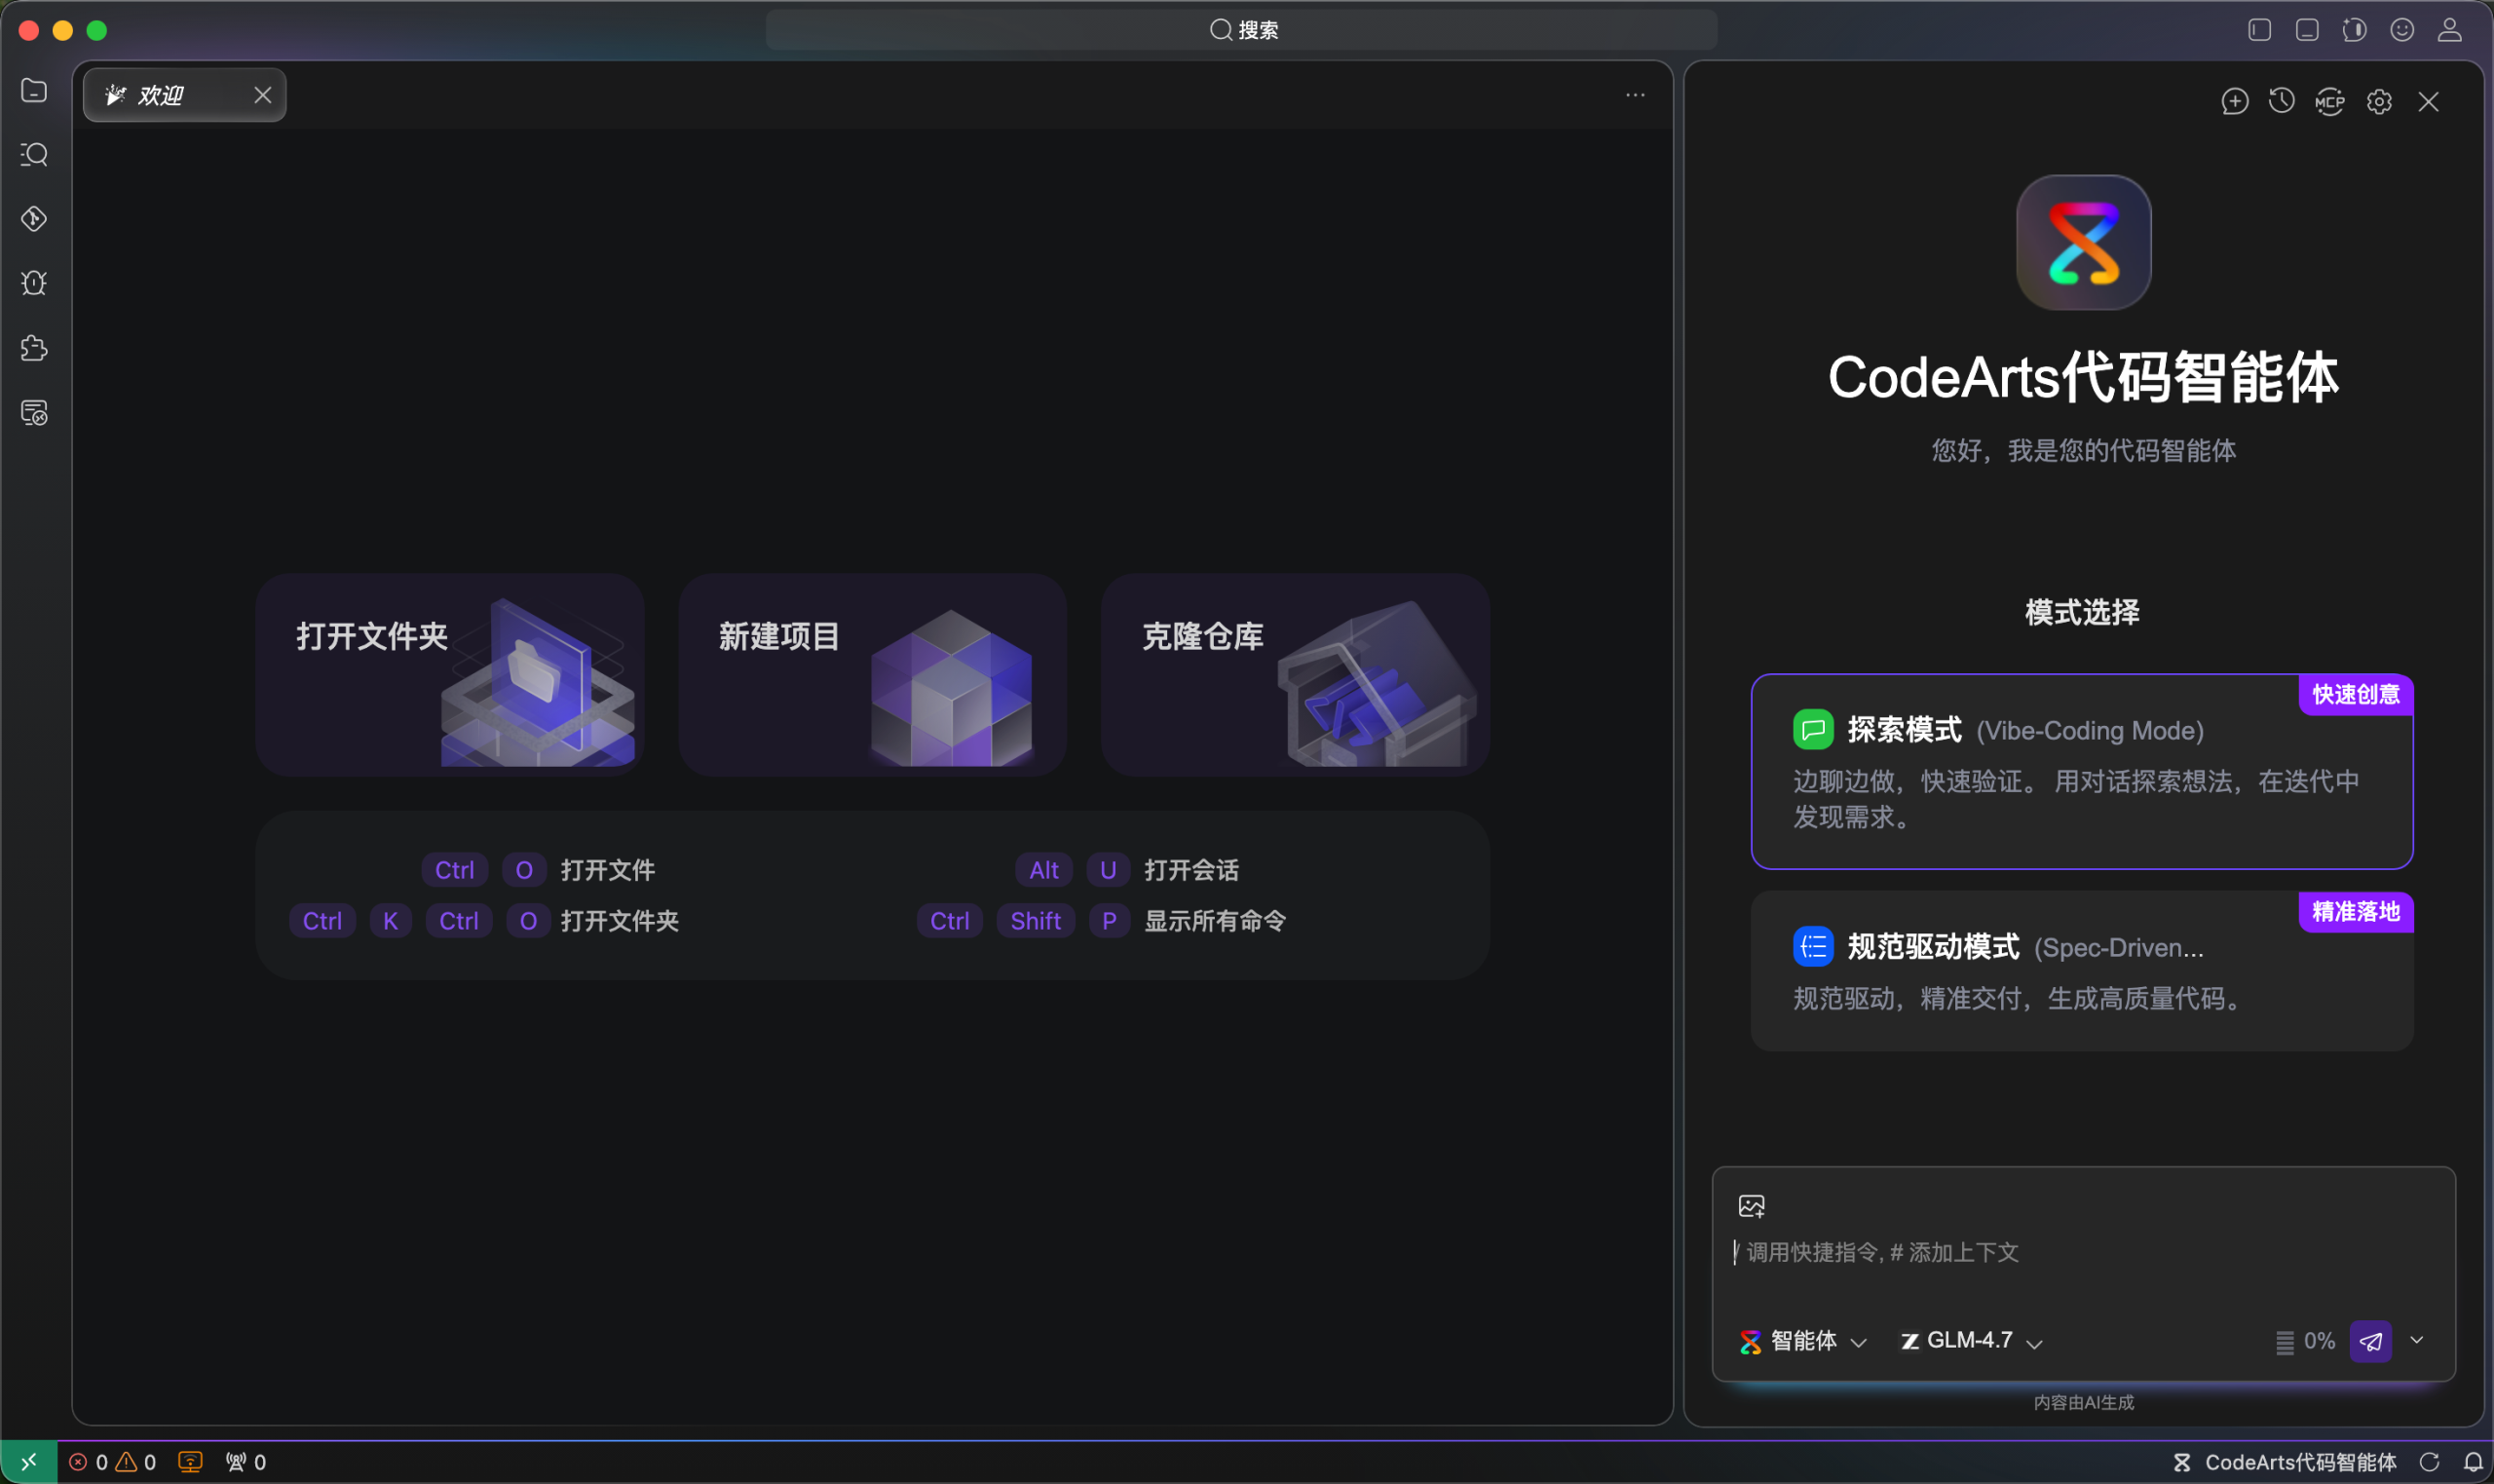
Task: Close the CodeArts agent panel
Action: (2428, 101)
